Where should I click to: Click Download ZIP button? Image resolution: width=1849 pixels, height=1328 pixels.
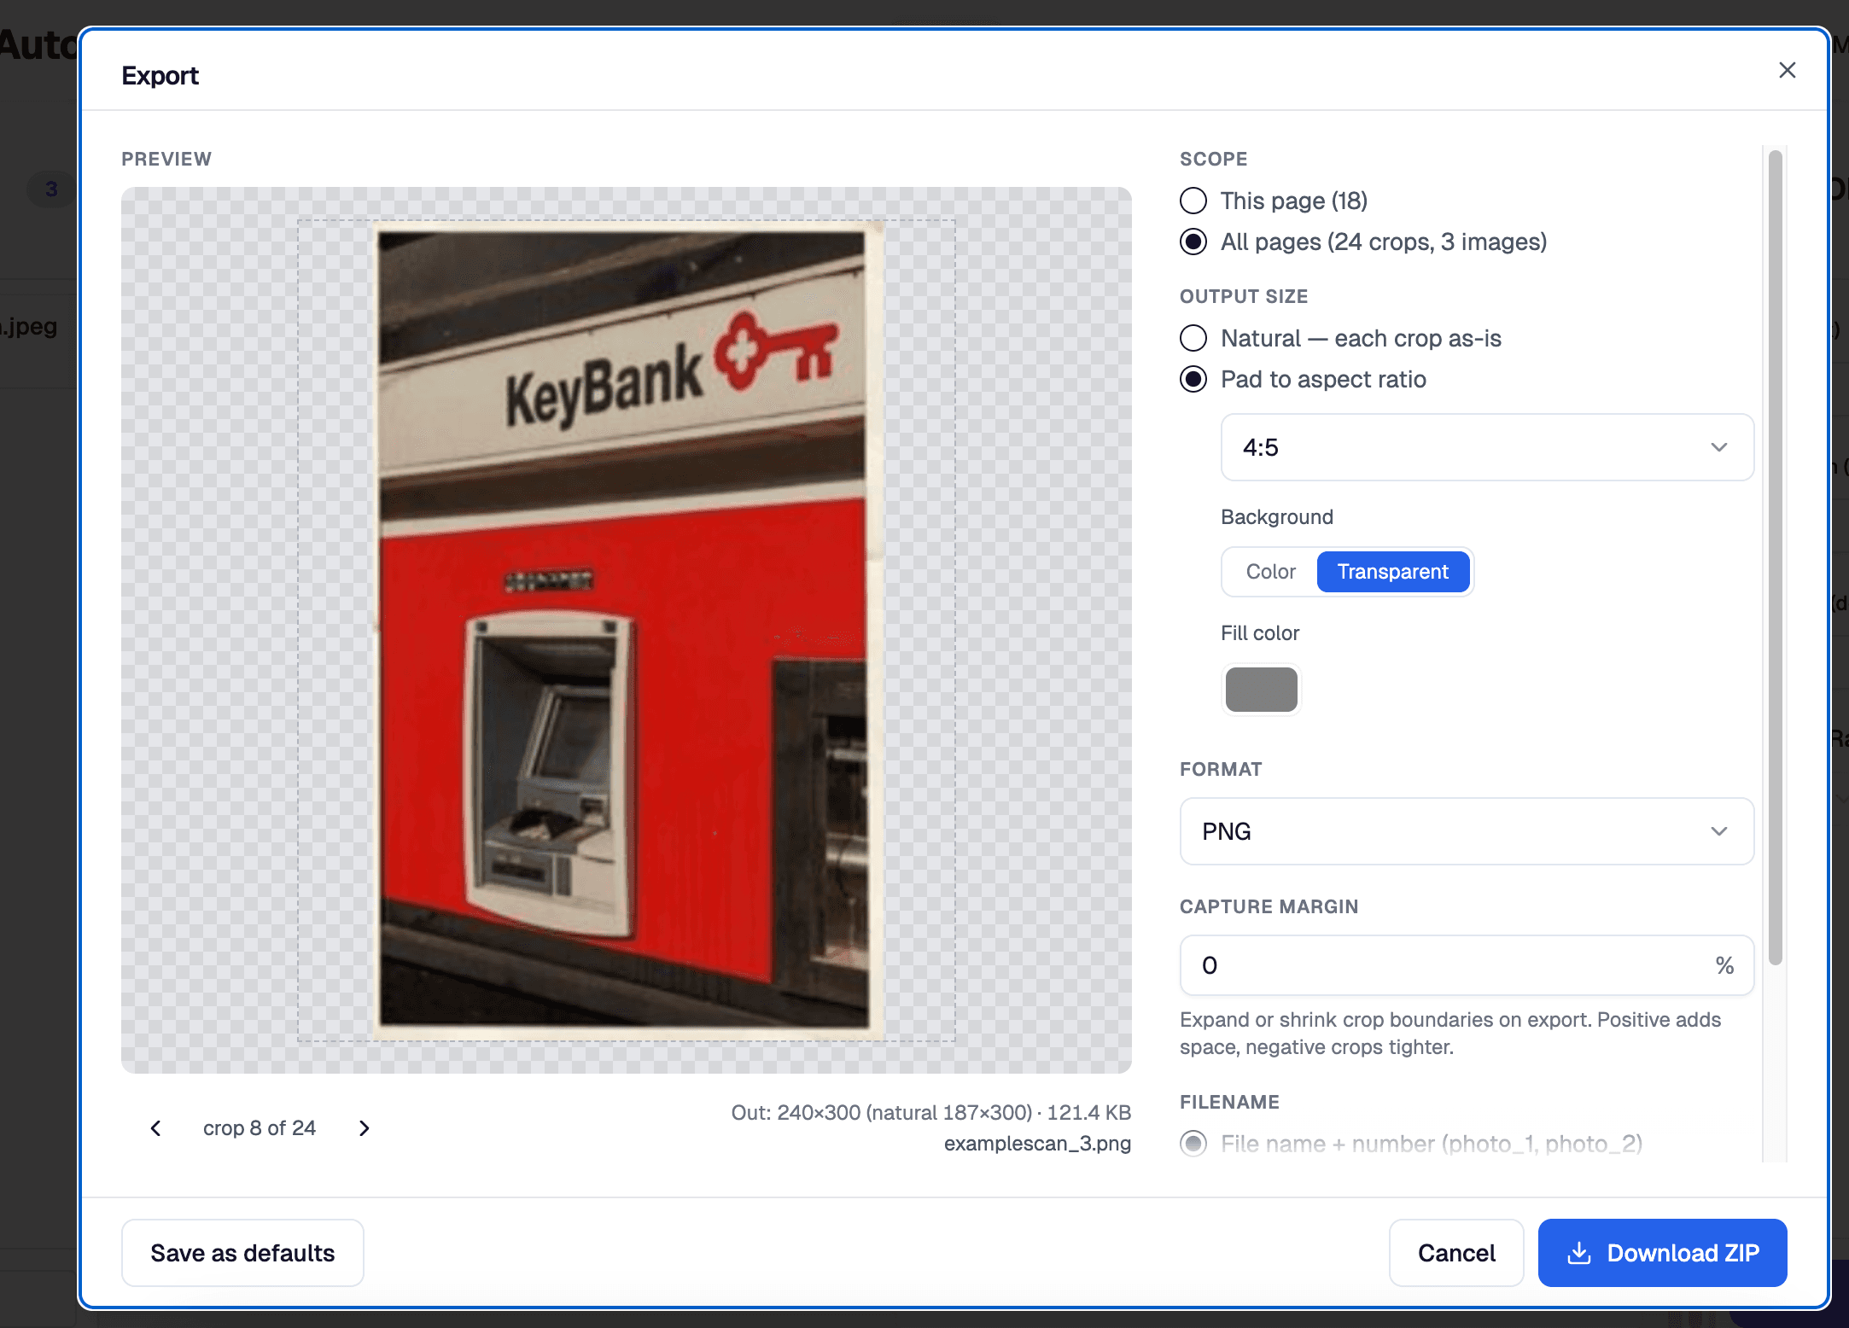pos(1662,1253)
